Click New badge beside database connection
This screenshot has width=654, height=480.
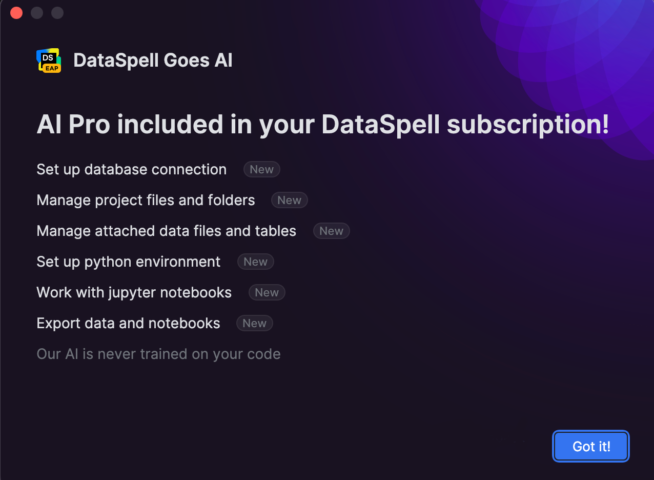(x=261, y=170)
